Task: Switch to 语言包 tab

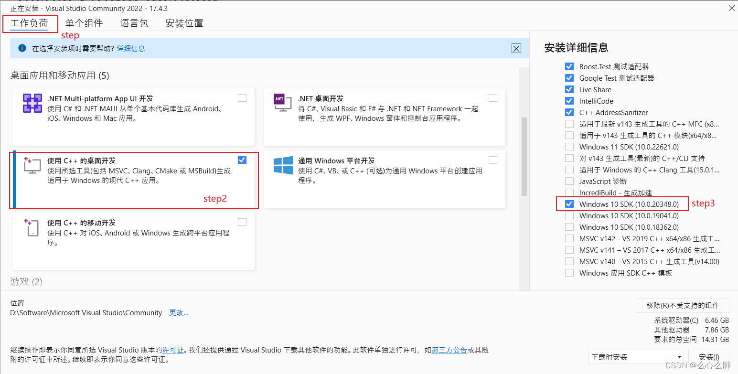Action: (x=134, y=23)
